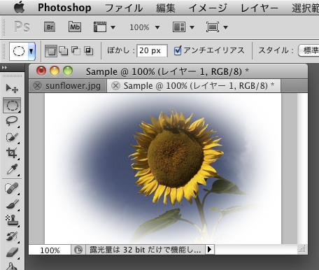Open the 編集 menu
319x270 pixels.
(x=166, y=8)
